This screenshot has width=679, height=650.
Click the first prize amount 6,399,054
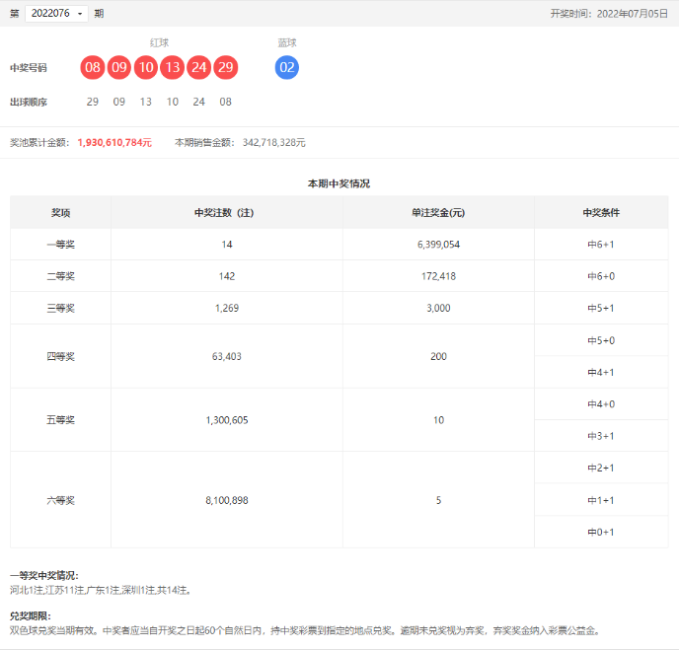pos(438,245)
